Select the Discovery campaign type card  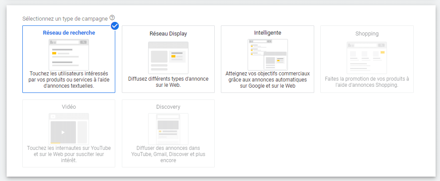coord(168,134)
